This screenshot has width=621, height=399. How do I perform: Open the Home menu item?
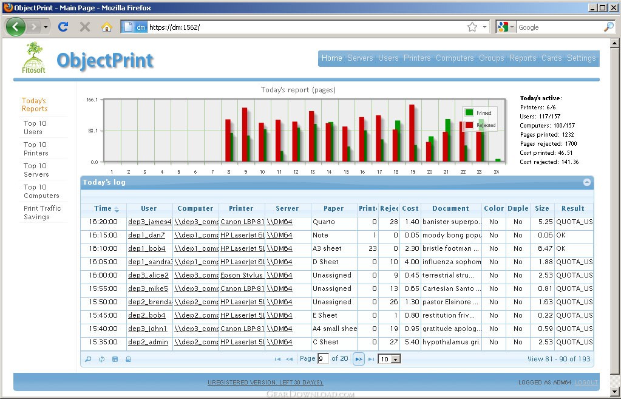pyautogui.click(x=331, y=58)
